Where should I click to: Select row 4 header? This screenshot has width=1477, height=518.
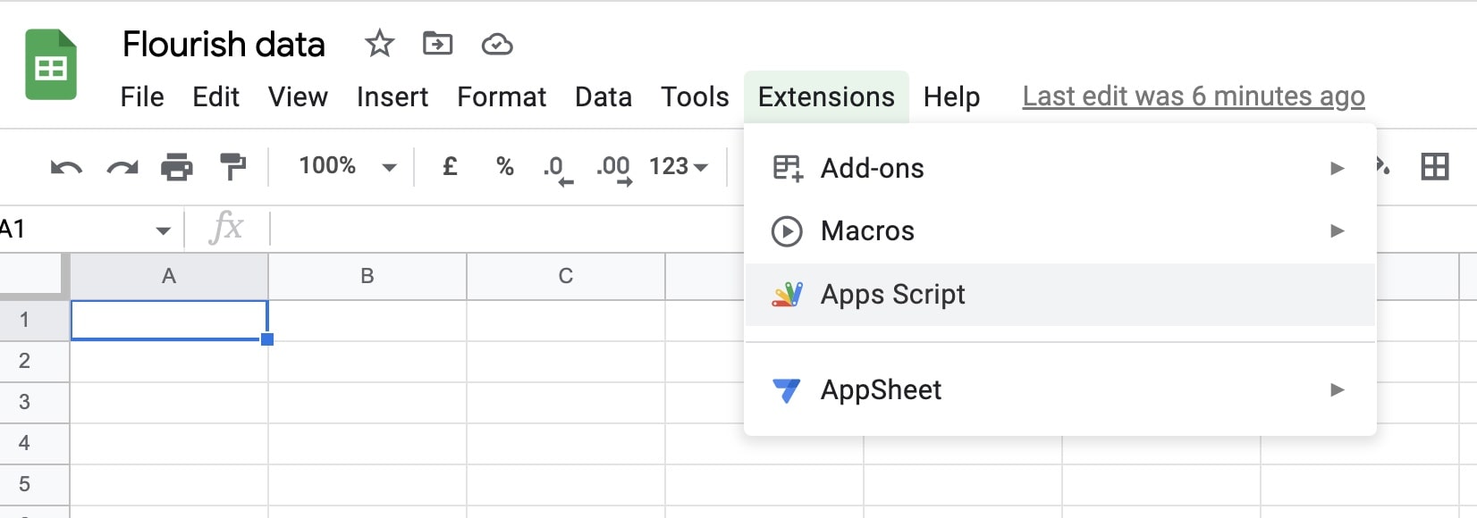34,443
